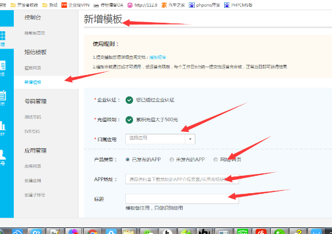
Task: Select the 已发布的APP radio option
Action: [128, 160]
